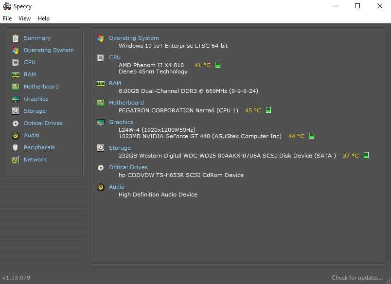Click version v1.33.079 in status bar
This screenshot has height=284, width=391.
[x=17, y=278]
